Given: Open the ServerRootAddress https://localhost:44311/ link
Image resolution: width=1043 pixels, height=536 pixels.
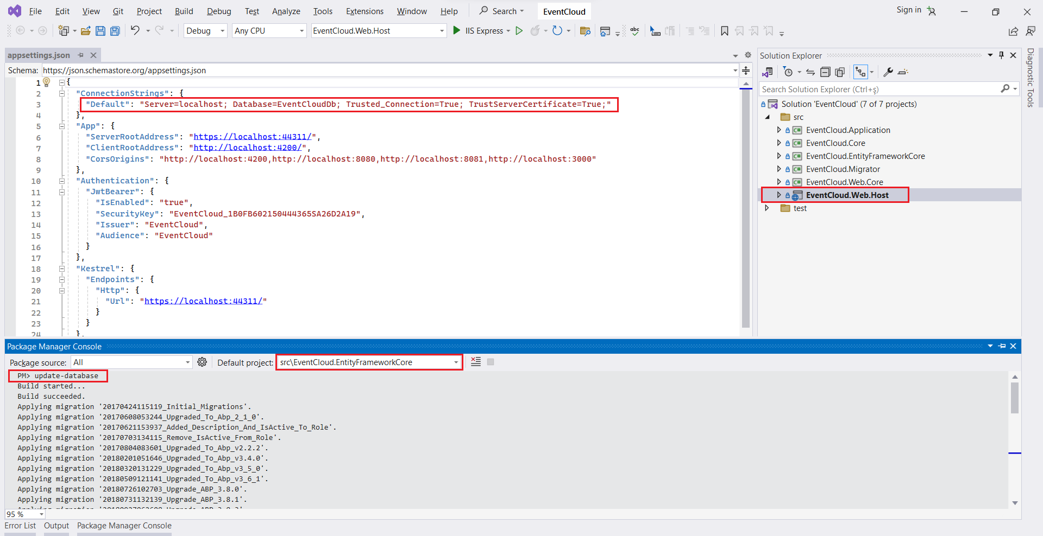Looking at the screenshot, I should tap(253, 137).
